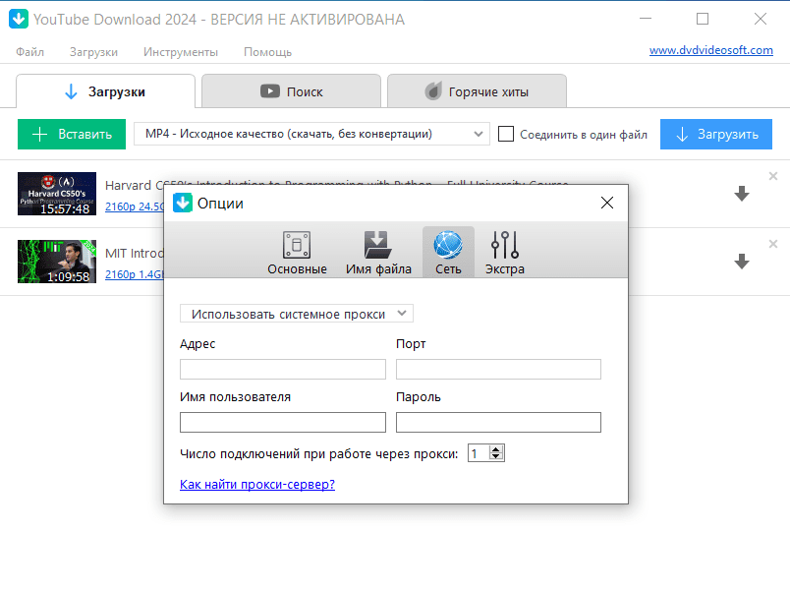This screenshot has width=790, height=590.
Task: Click the MIT video thumbnail
Action: 57,262
